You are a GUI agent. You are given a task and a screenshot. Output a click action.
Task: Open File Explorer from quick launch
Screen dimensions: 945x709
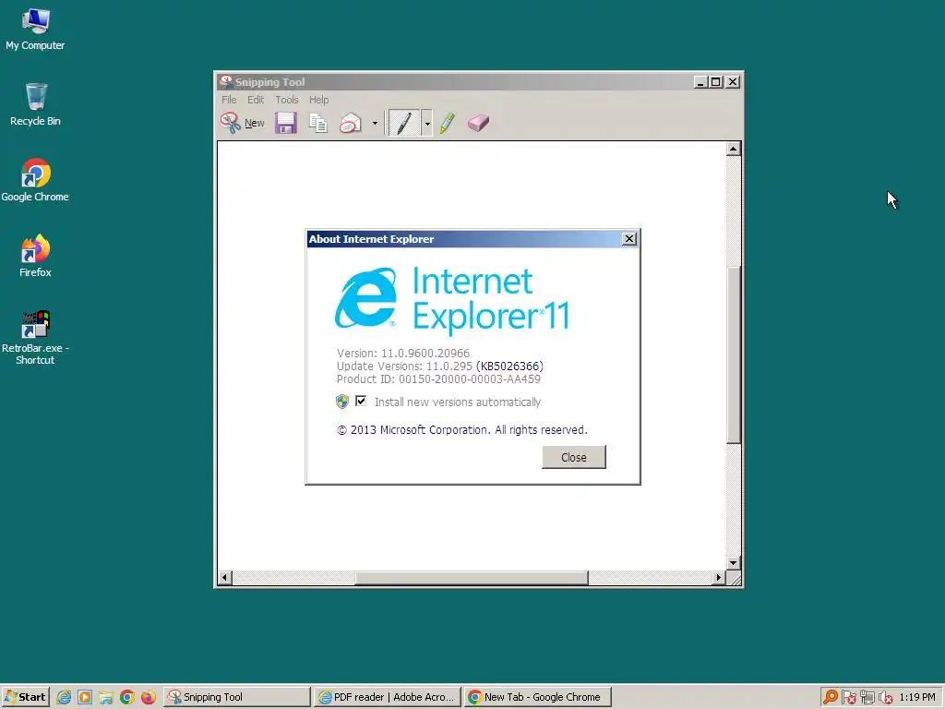click(x=106, y=697)
